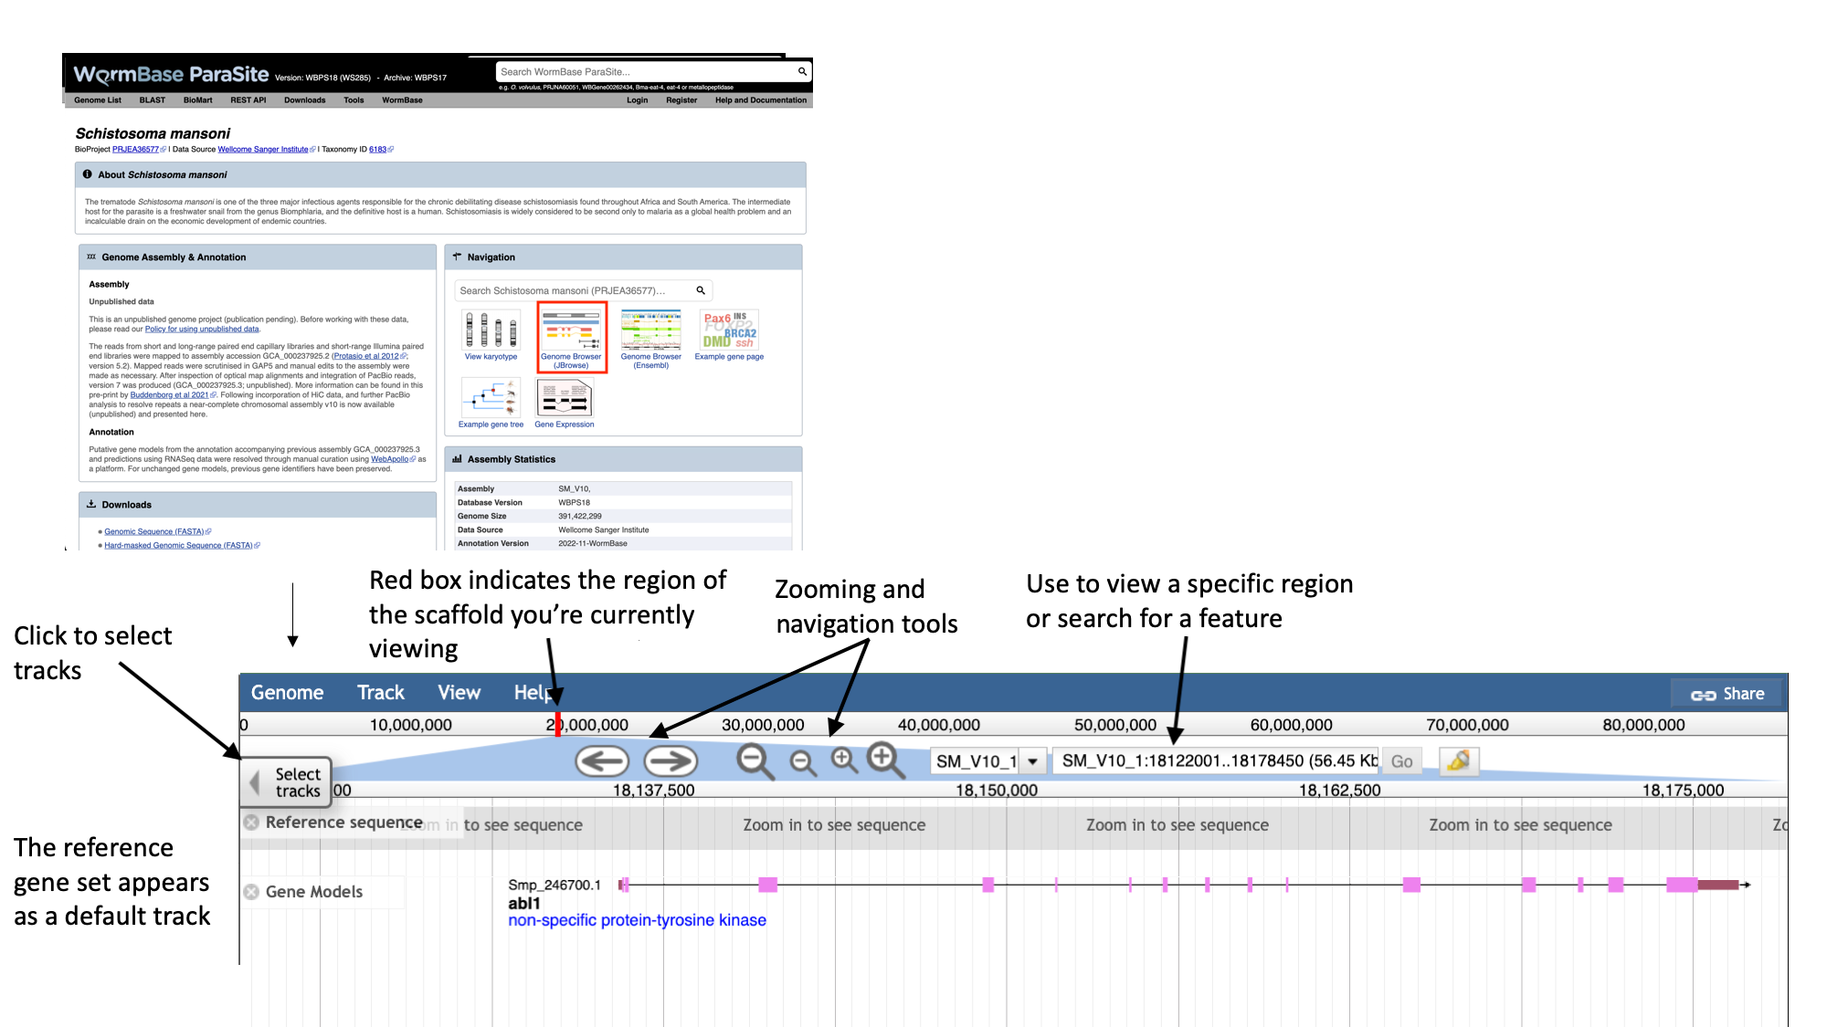Click the non-specific protein-tyrosine kinase description

click(x=637, y=921)
